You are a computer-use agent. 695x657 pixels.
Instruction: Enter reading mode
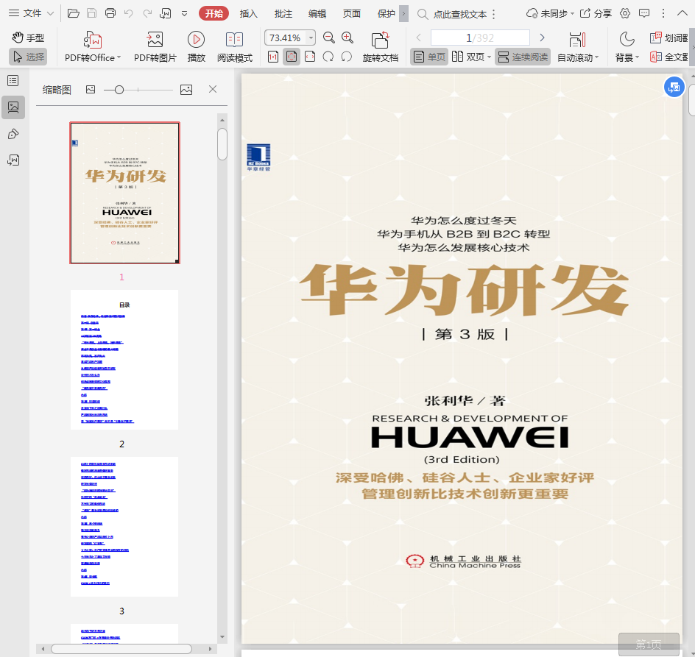tap(234, 46)
